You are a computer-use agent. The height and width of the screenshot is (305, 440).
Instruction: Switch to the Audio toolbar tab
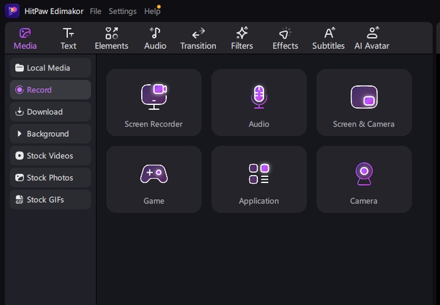155,39
